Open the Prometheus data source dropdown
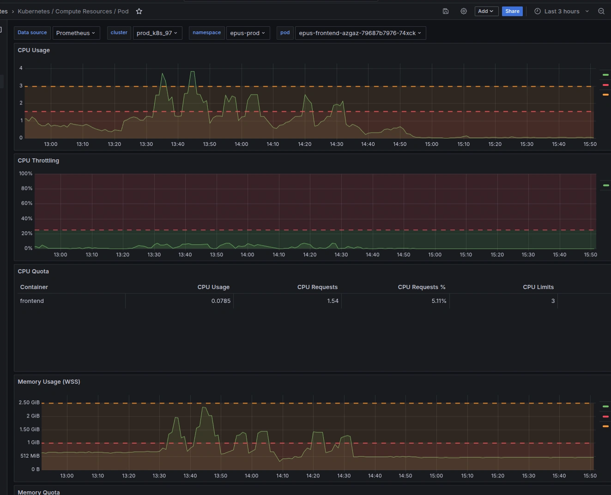The width and height of the screenshot is (611, 495). (76, 33)
